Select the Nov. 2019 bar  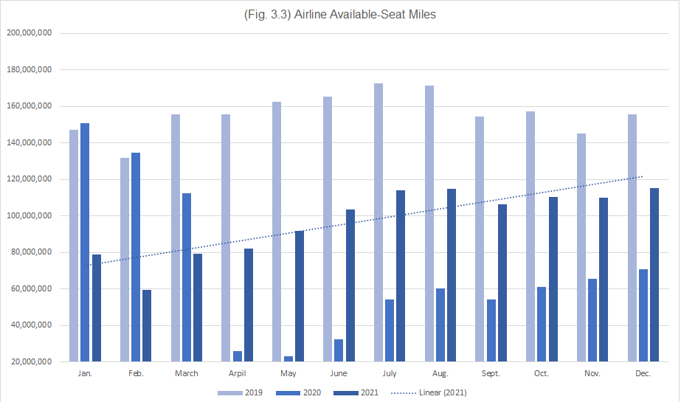point(581,247)
